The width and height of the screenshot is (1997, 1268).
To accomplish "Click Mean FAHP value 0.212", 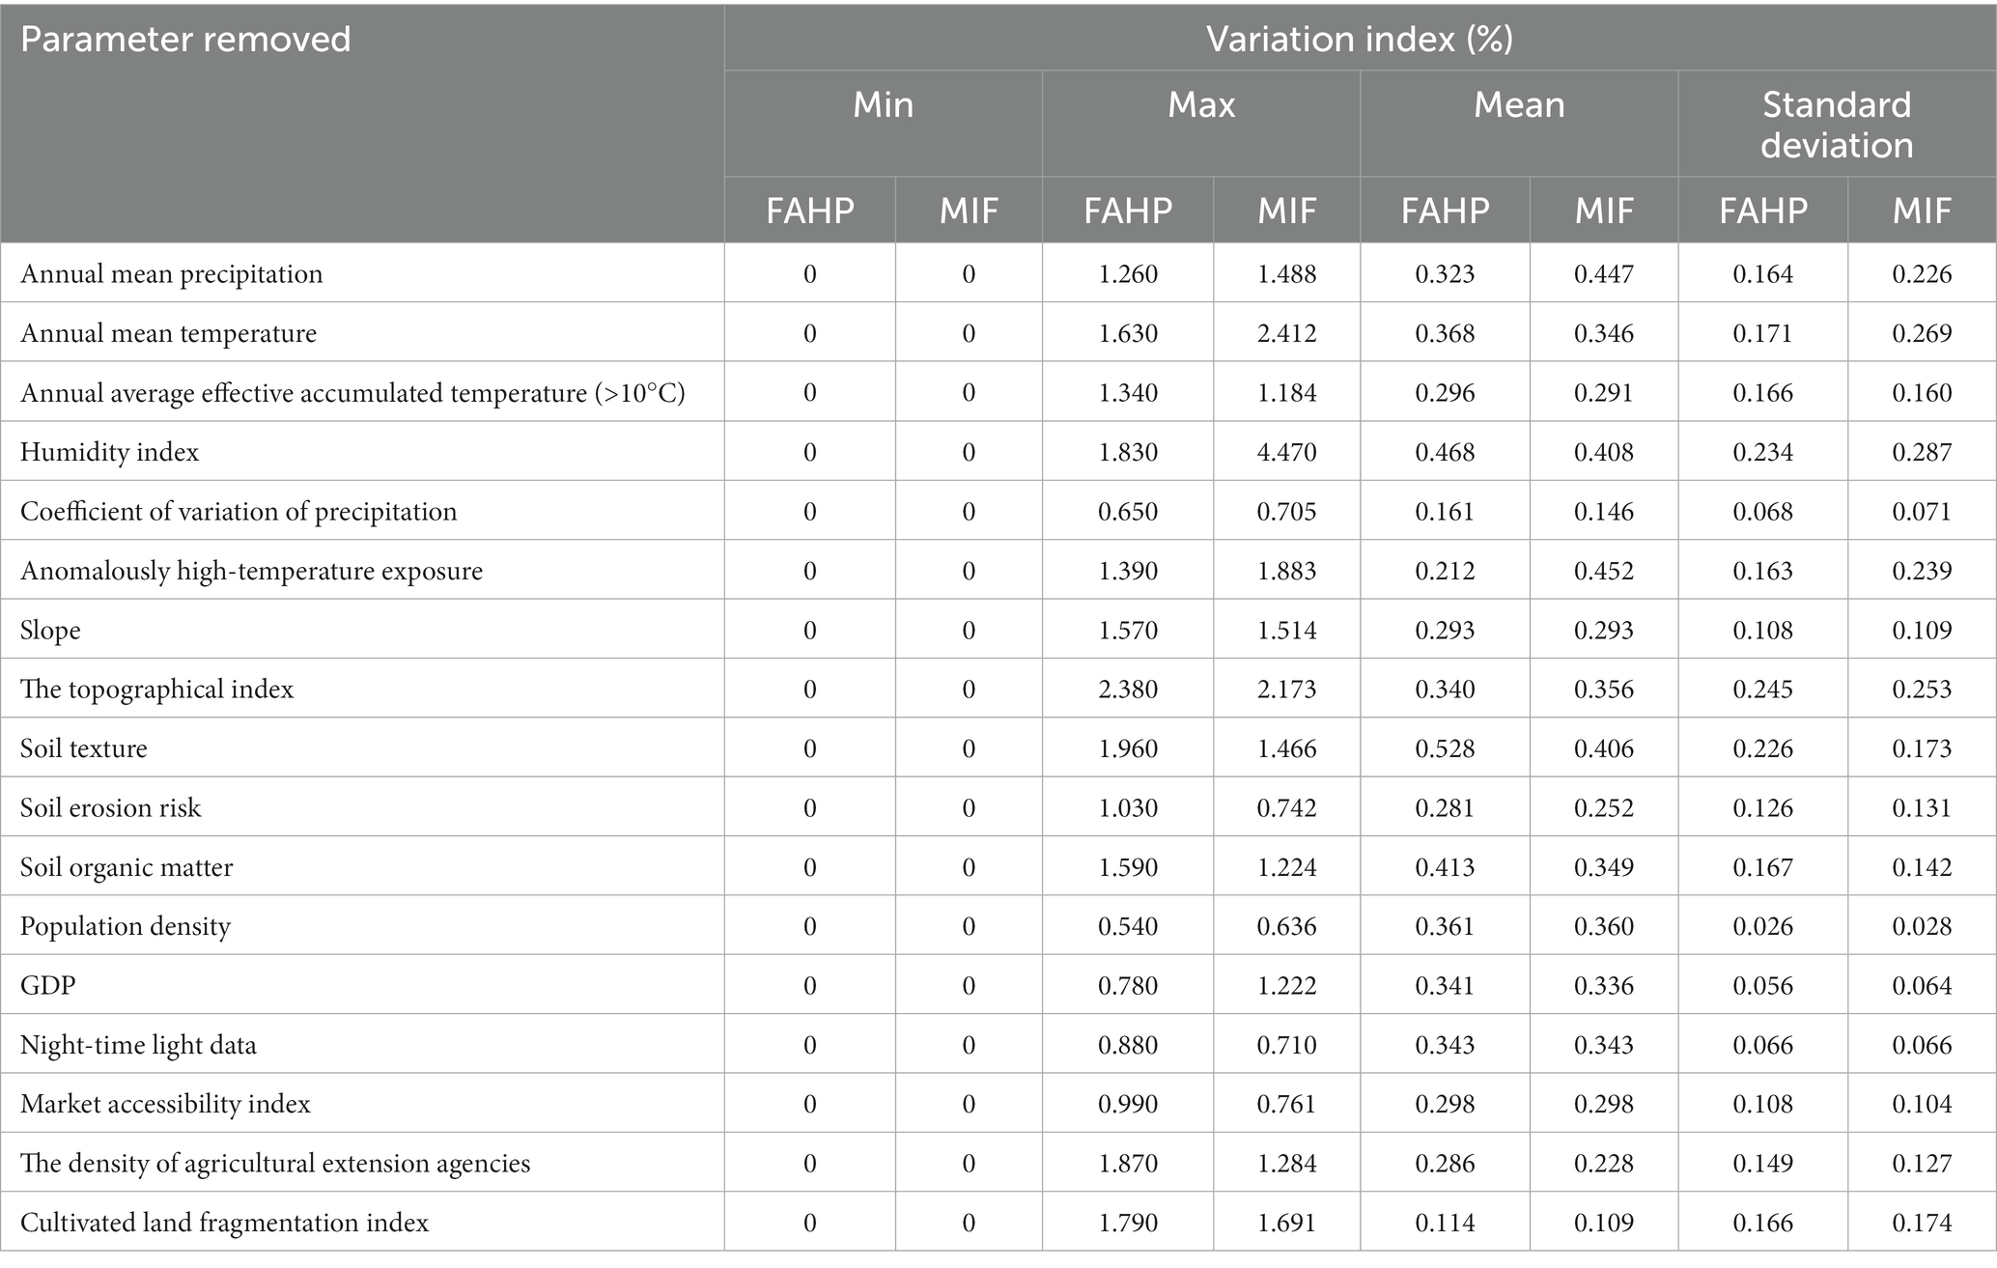I will [x=1446, y=571].
